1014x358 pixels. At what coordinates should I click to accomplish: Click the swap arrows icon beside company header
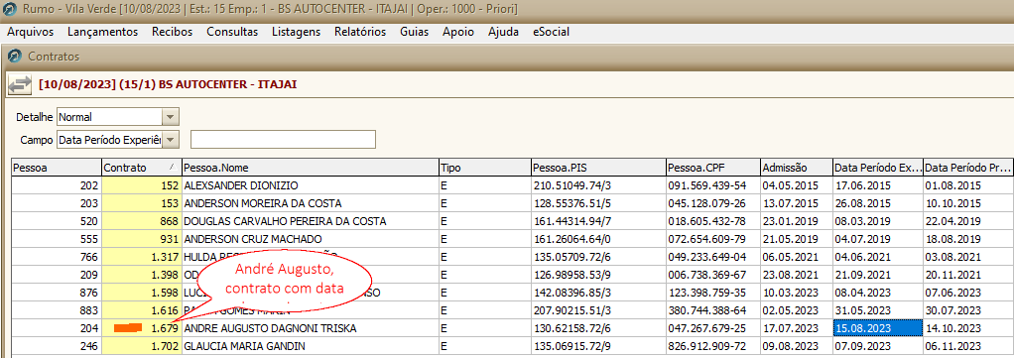coord(20,84)
